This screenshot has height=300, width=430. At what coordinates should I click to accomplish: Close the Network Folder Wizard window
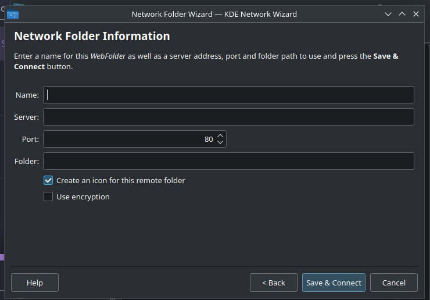[x=415, y=14]
